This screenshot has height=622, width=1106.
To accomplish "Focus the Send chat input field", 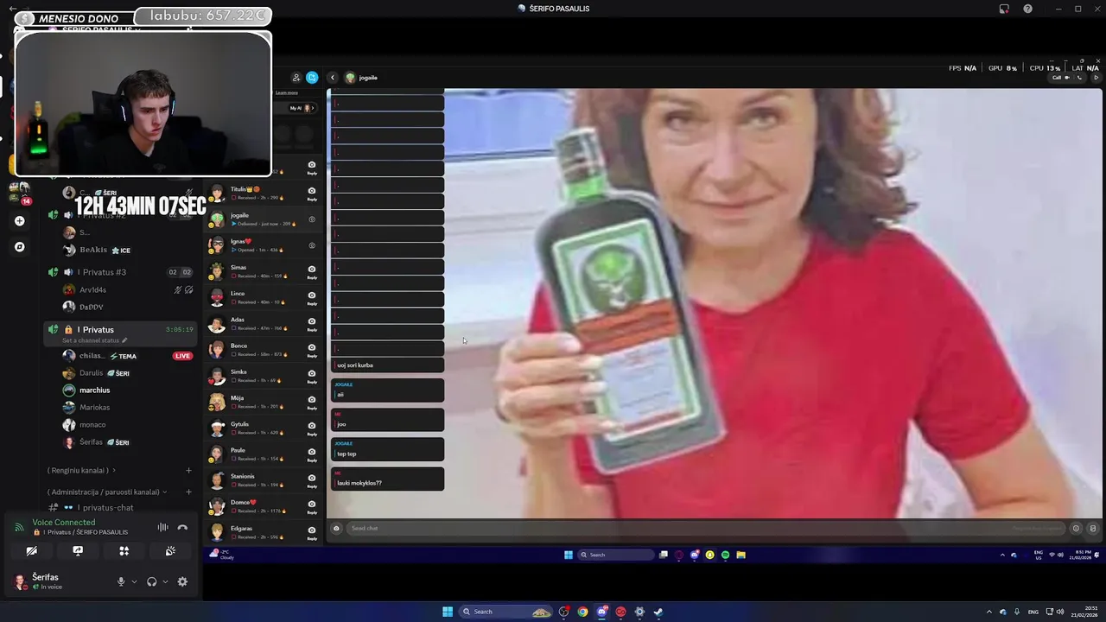I will tap(704, 528).
